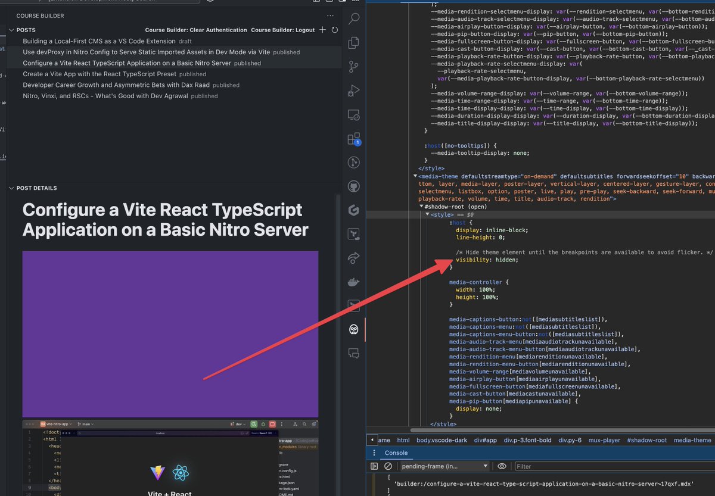Open the terminal-shaped activity bar icon
The height and width of the screenshot is (496, 715).
click(354, 305)
